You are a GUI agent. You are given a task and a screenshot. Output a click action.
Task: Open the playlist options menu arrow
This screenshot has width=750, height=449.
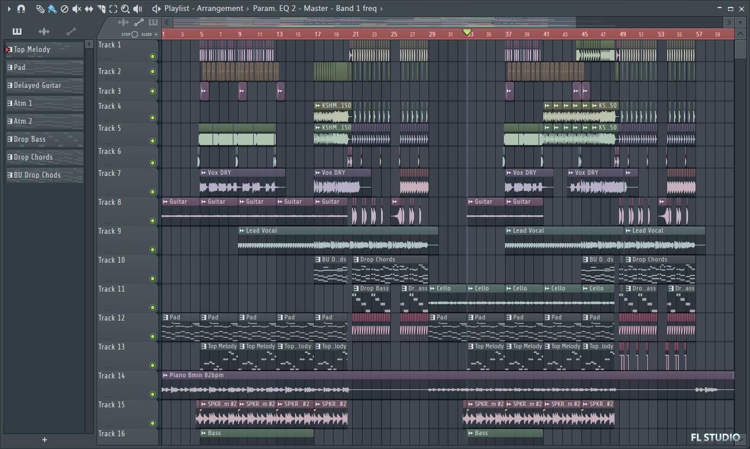click(9, 9)
